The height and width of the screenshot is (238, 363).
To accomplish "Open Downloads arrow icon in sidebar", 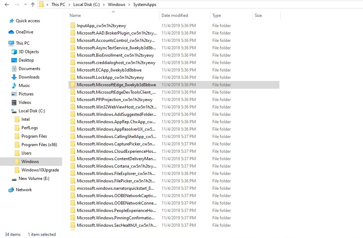I will 14,77.
